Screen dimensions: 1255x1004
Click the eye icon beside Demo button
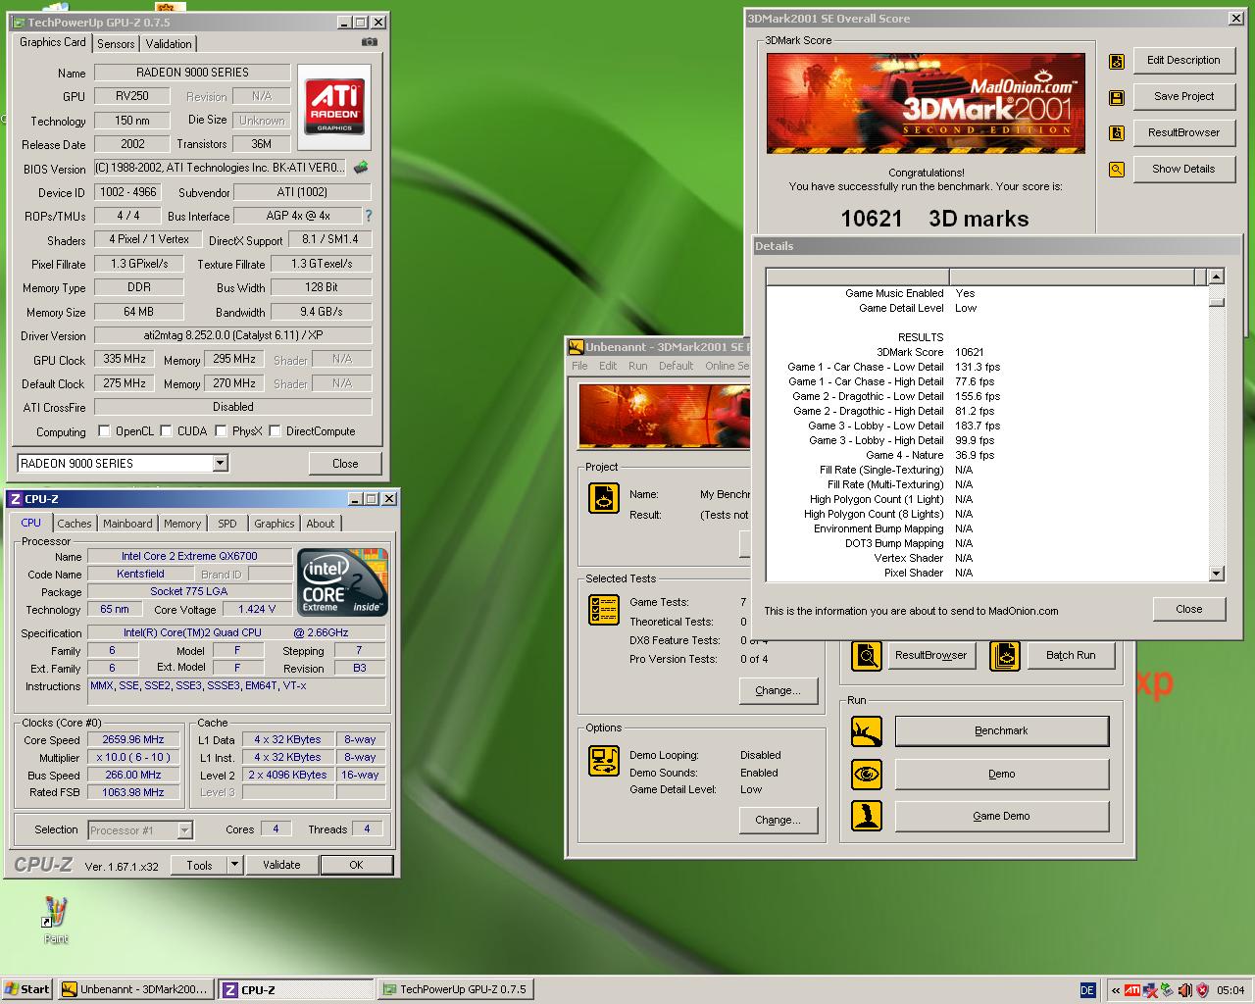867,774
